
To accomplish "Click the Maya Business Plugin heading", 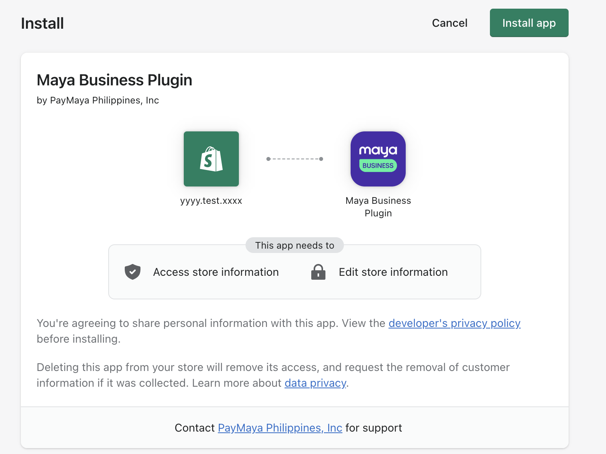I will coord(115,80).
